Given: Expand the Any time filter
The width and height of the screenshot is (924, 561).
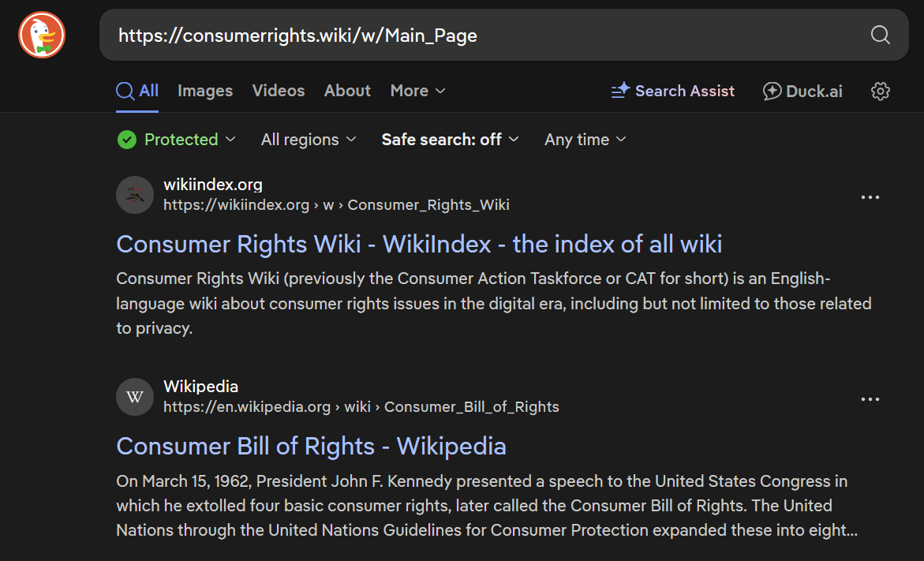Looking at the screenshot, I should click(x=585, y=140).
